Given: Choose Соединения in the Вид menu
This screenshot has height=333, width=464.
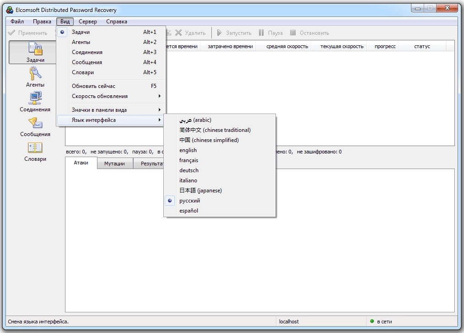Looking at the screenshot, I should 110,52.
